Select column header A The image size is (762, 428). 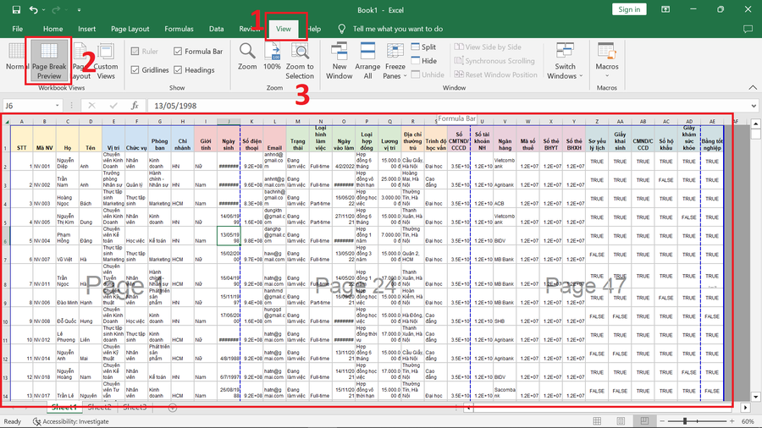[x=21, y=121]
